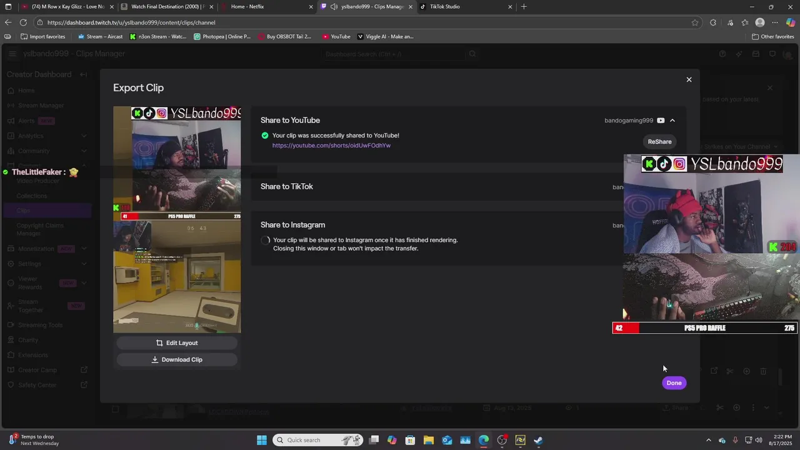Open a new browser tab
This screenshot has height=450, width=800.
[524, 7]
